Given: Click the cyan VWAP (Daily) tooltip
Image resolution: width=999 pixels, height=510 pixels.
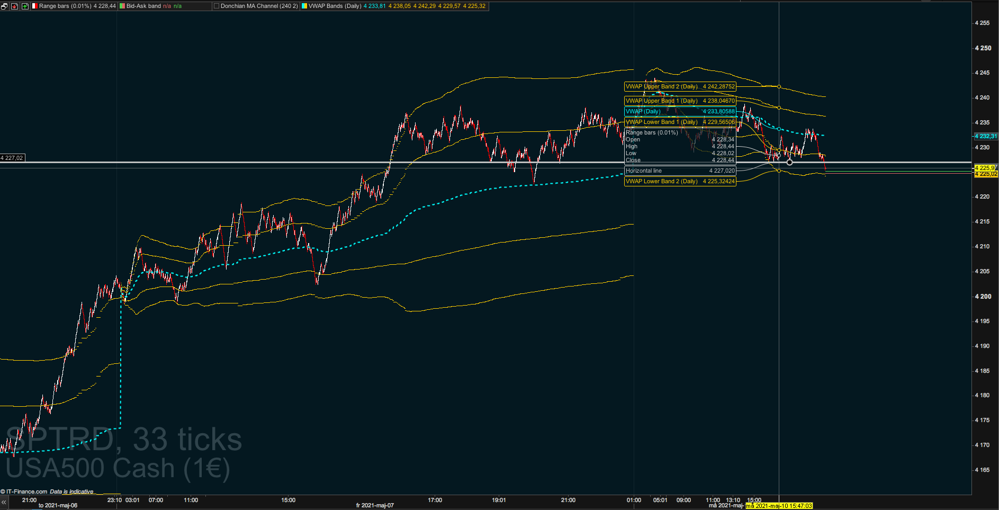Looking at the screenshot, I should coord(680,111).
